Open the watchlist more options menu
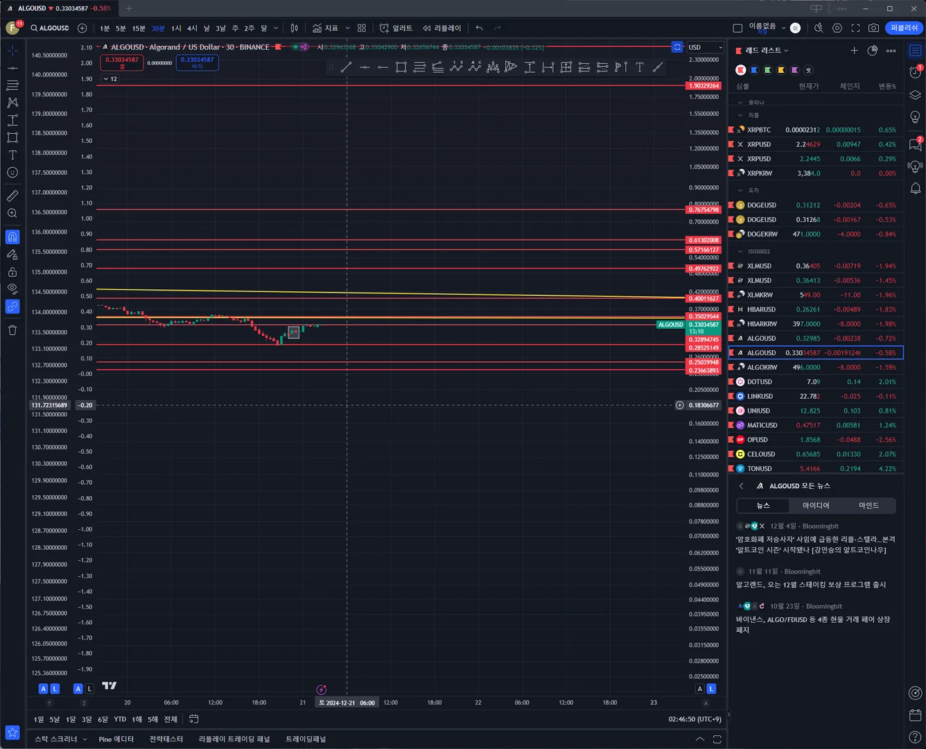926x749 pixels. 891,51
